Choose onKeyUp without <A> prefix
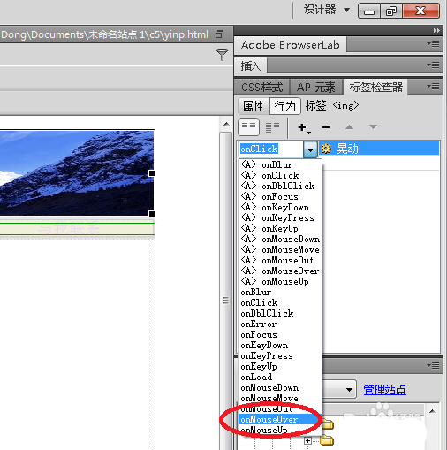Image resolution: width=447 pixels, height=450 pixels. point(280,366)
